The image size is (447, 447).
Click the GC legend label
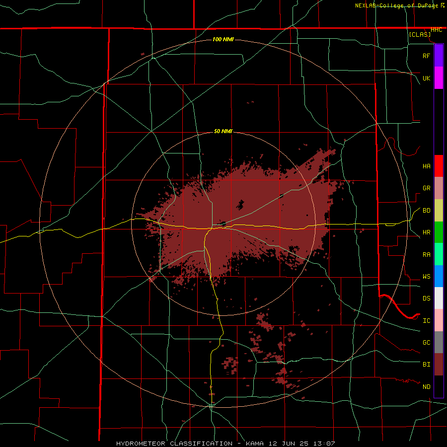tap(426, 343)
